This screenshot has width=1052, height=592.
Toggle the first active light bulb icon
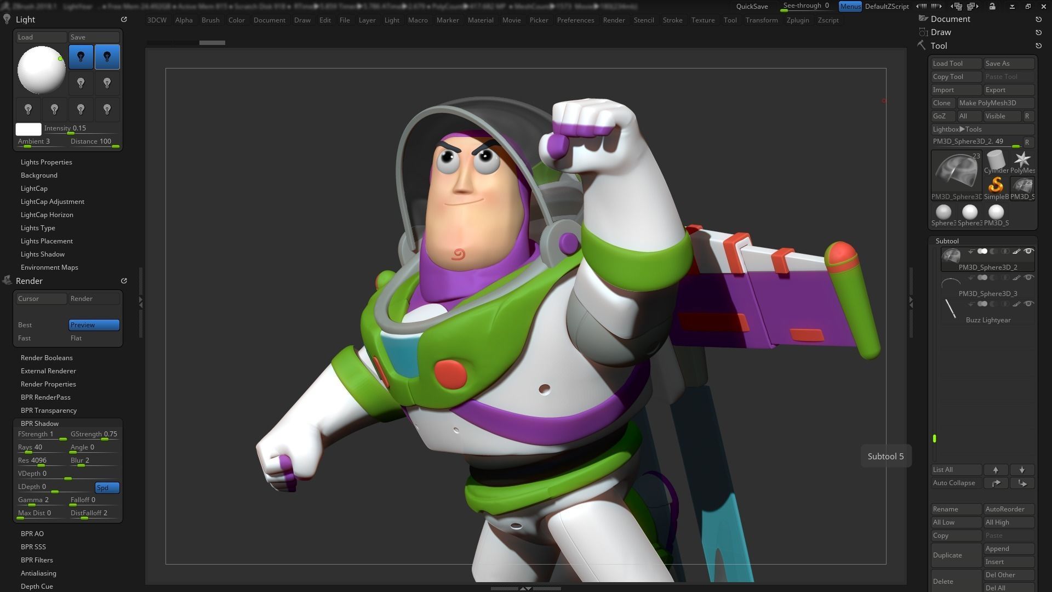click(x=81, y=57)
